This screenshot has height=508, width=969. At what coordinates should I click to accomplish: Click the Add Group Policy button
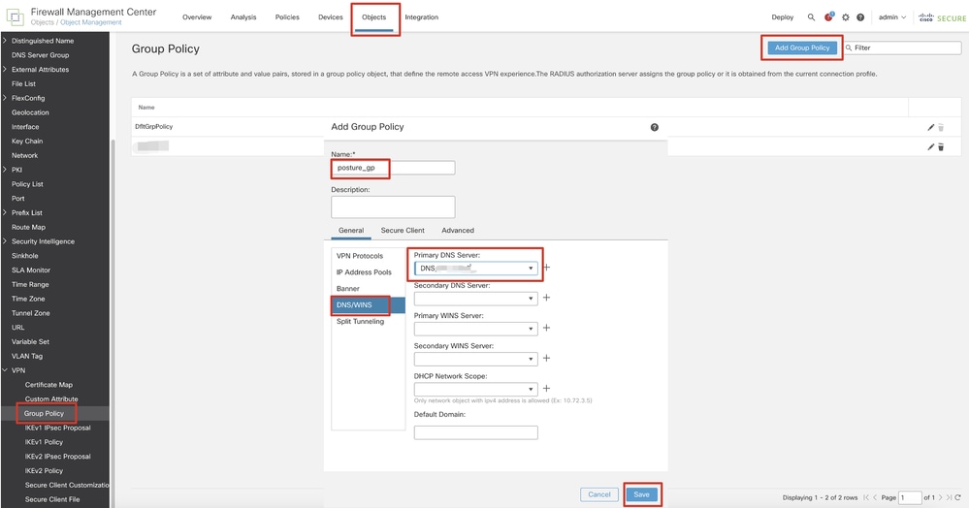802,48
